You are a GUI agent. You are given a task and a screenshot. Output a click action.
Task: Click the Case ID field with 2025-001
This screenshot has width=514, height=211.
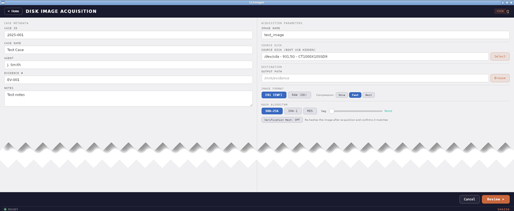coord(128,35)
